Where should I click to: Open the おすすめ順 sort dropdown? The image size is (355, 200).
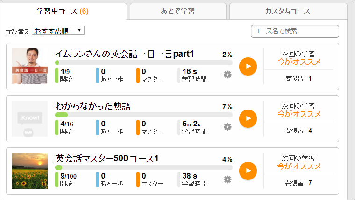(58, 31)
